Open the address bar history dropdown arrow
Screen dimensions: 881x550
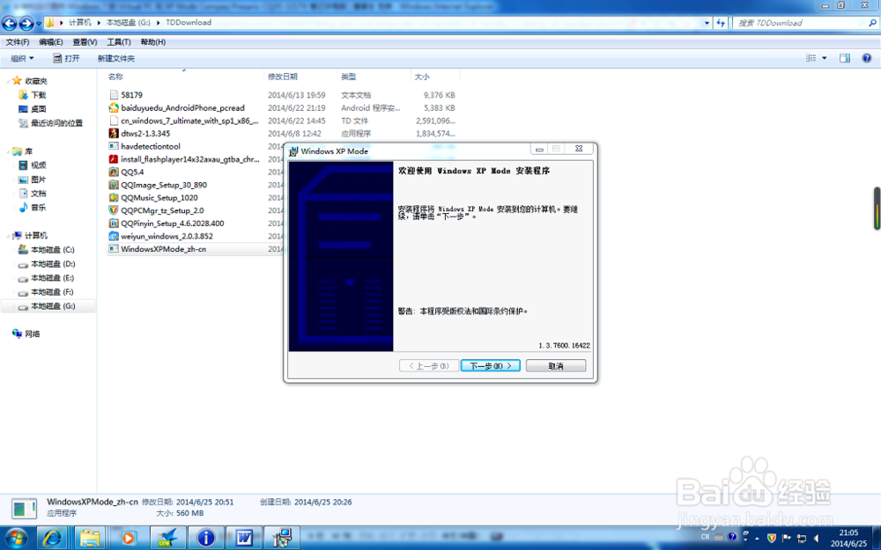(707, 23)
